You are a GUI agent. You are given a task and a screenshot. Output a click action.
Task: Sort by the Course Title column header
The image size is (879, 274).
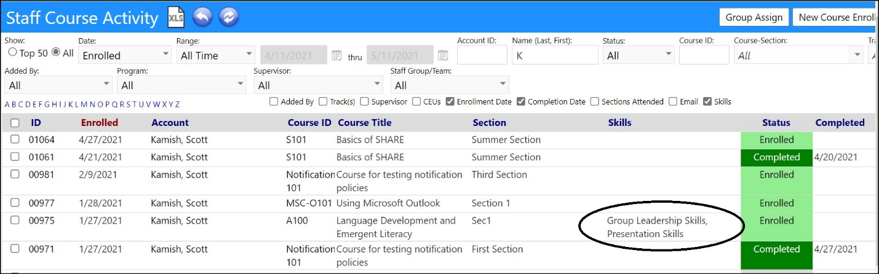[x=365, y=122]
